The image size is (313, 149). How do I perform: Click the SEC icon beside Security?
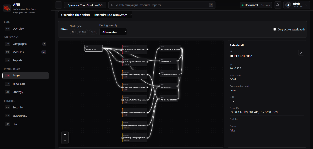point(7,107)
